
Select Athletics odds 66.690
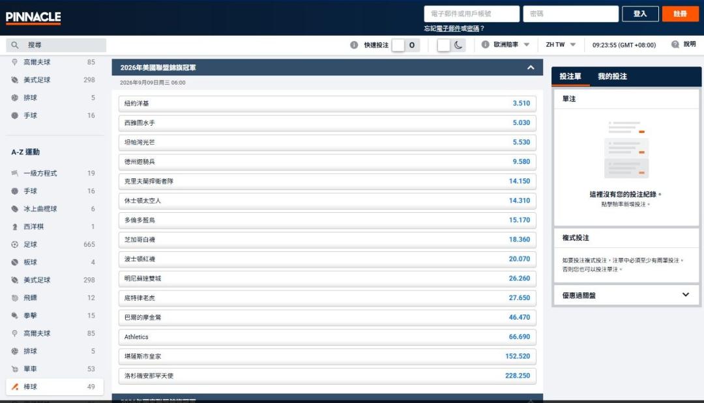327,337
